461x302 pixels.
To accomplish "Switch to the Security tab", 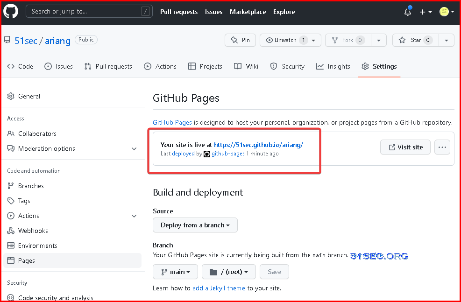I will pyautogui.click(x=287, y=66).
